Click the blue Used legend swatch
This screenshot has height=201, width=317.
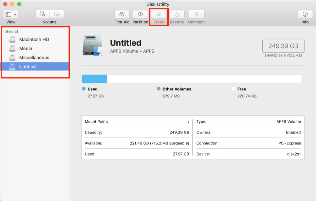(83, 89)
